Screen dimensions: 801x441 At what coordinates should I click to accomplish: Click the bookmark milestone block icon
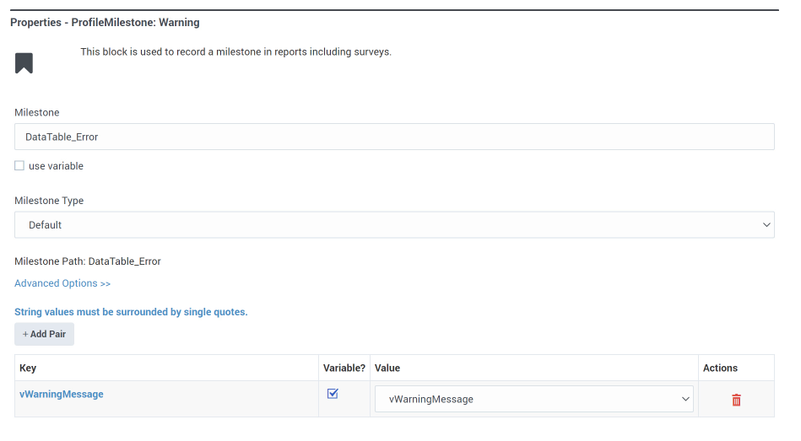point(24,62)
